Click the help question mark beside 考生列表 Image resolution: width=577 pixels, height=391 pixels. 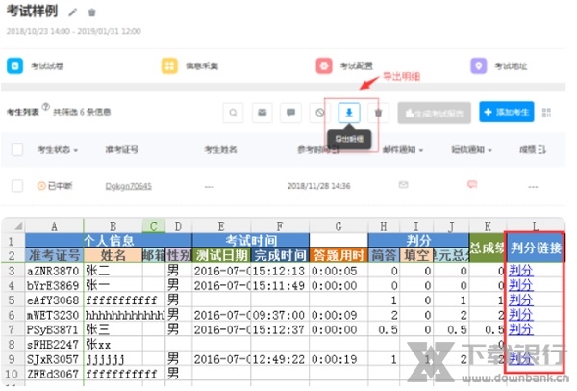[x=45, y=107]
